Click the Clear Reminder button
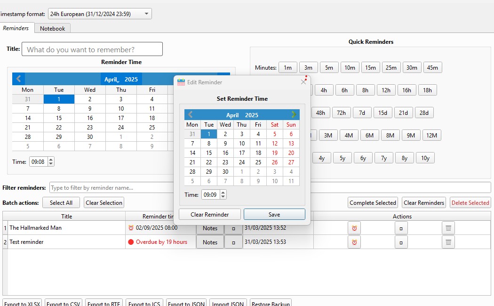Image resolution: width=494 pixels, height=306 pixels. click(209, 214)
